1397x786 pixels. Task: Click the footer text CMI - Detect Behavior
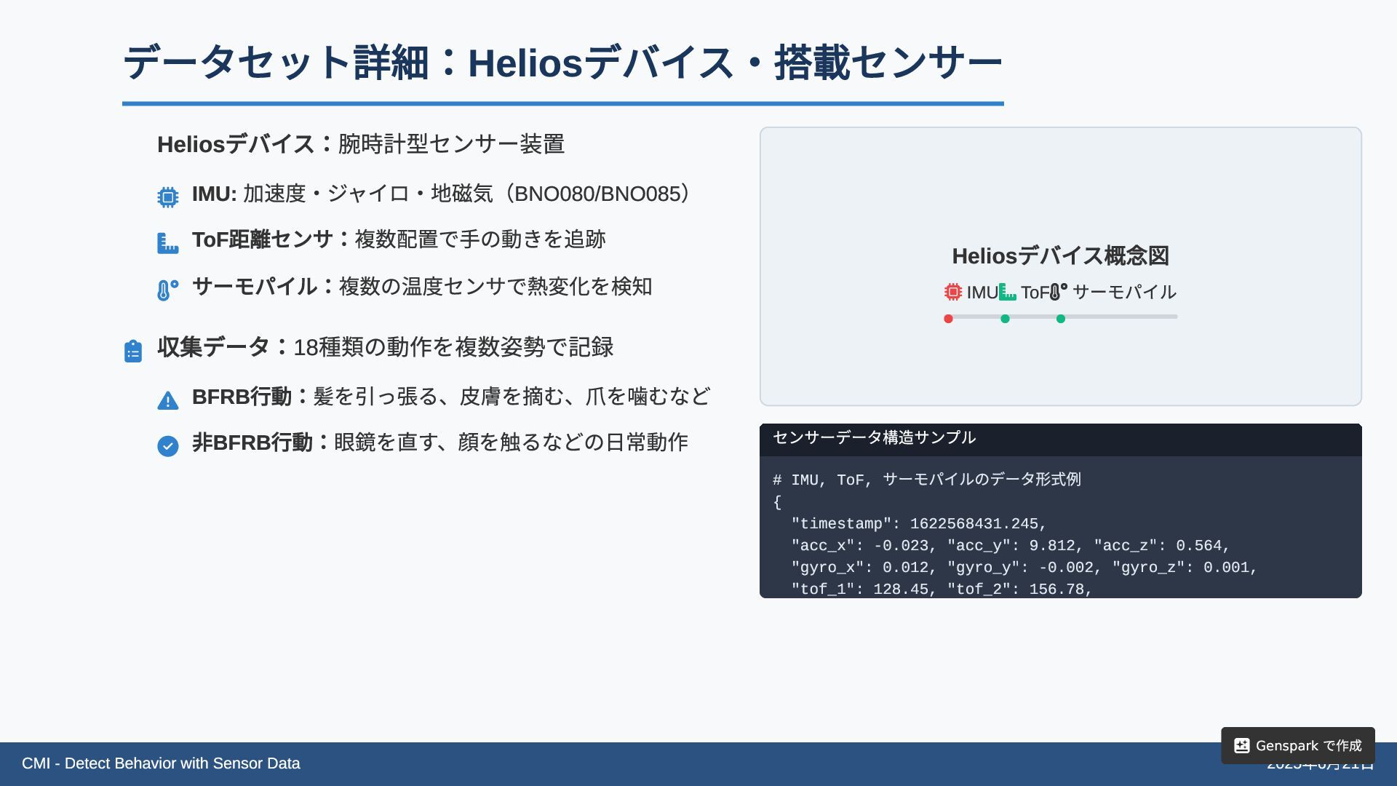tap(161, 763)
